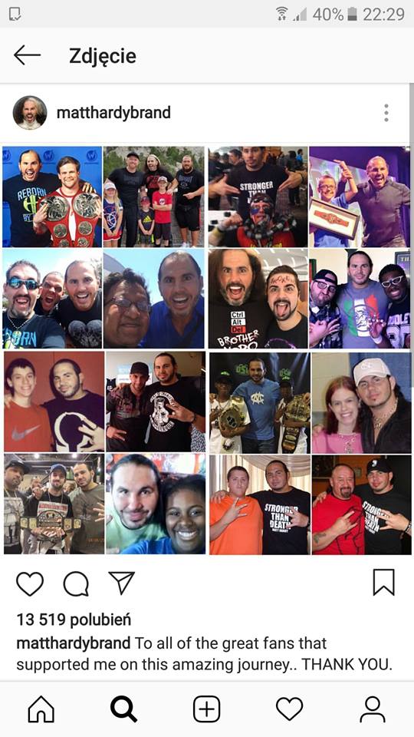Tap the battery status icon
This screenshot has width=414, height=737.
pyautogui.click(x=353, y=14)
